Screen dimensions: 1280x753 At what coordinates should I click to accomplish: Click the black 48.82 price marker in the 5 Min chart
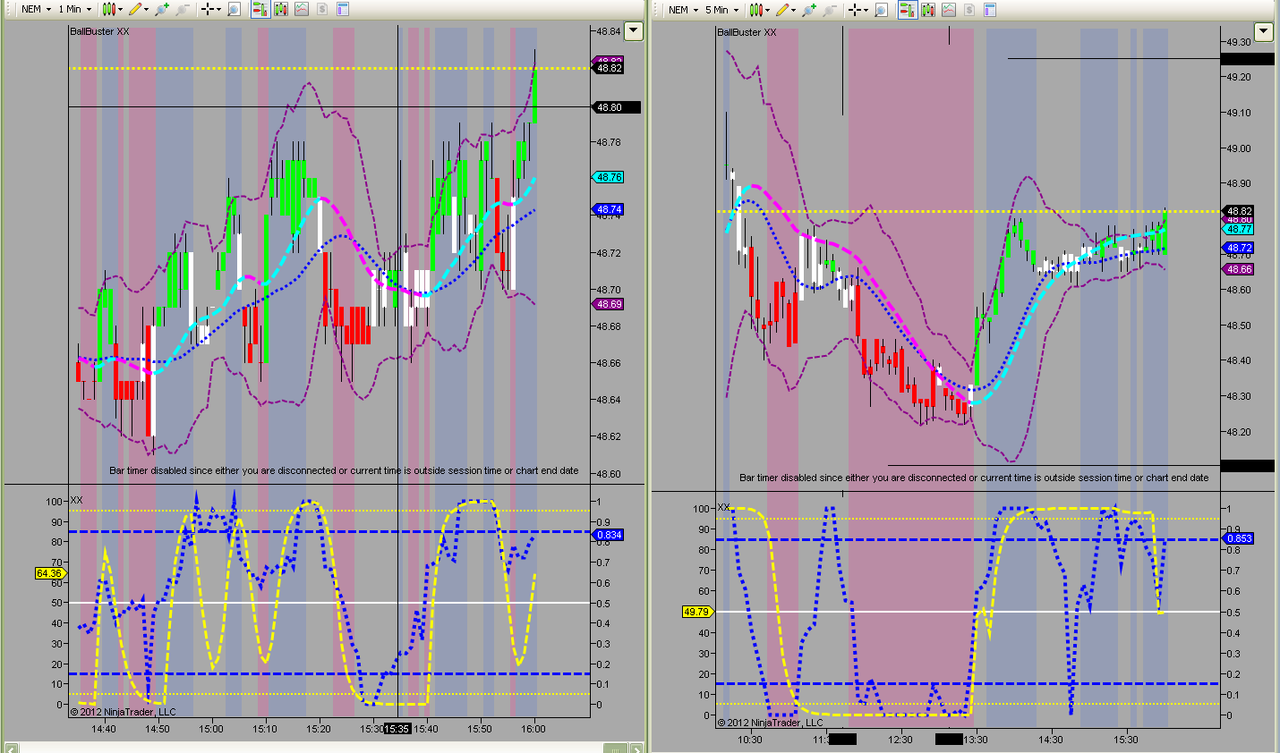point(1240,211)
